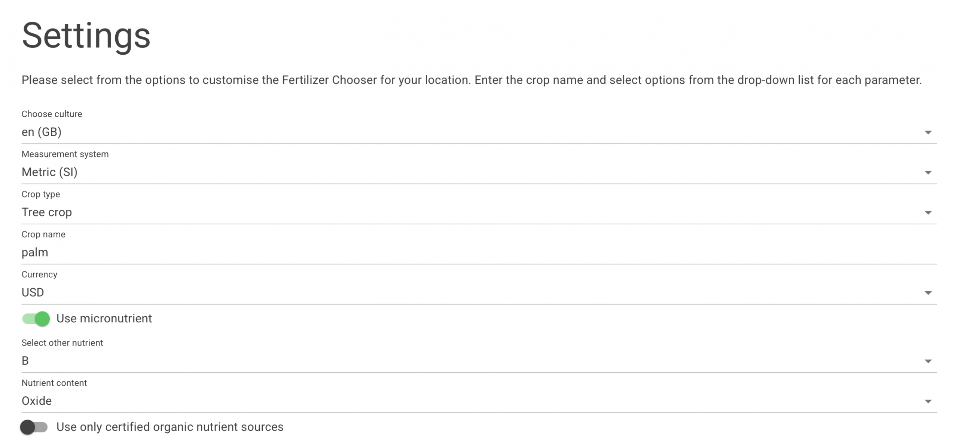This screenshot has width=958, height=445.
Task: Click the Measurement system dropdown arrow
Action: point(928,172)
